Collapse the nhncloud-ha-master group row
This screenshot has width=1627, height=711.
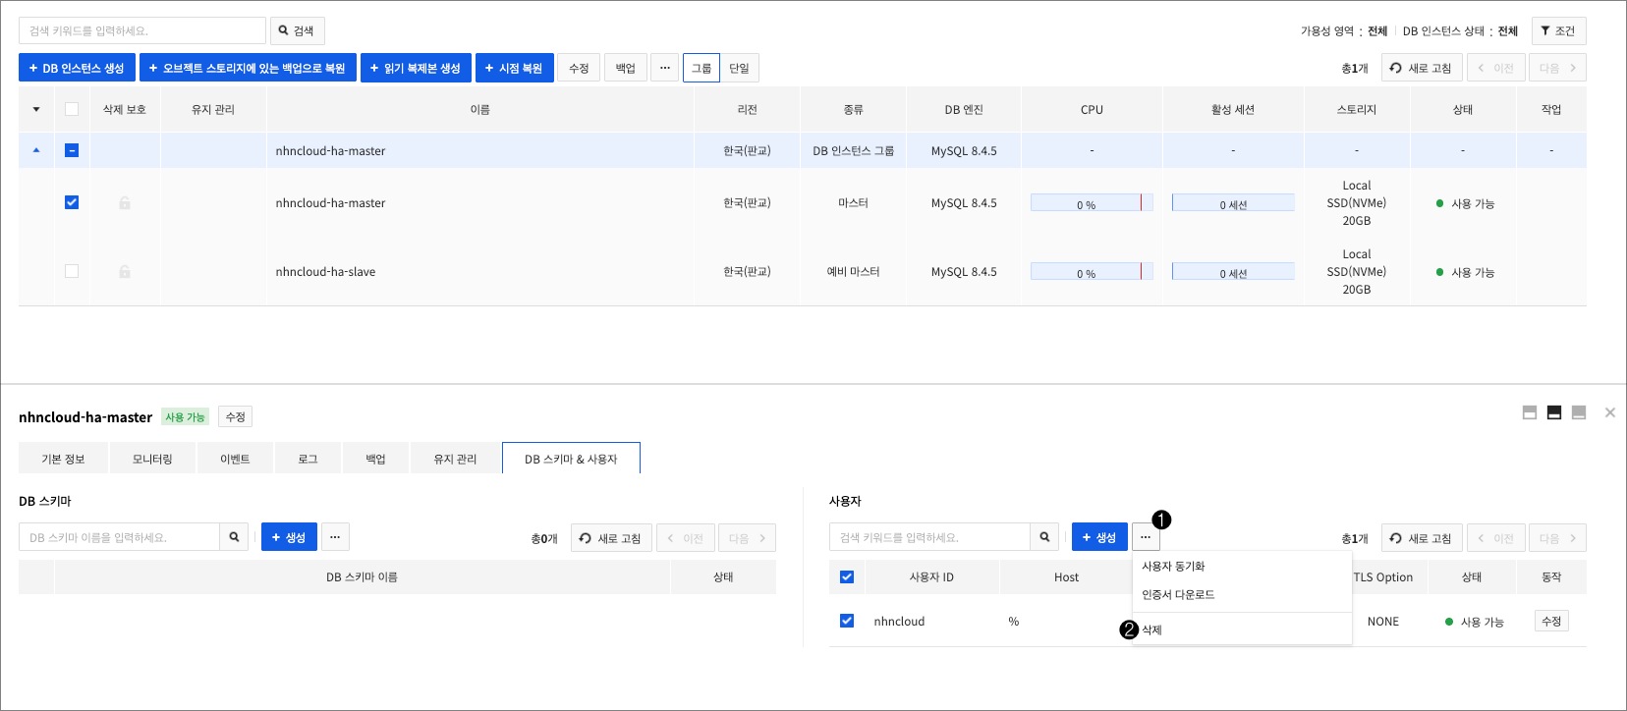point(36,150)
